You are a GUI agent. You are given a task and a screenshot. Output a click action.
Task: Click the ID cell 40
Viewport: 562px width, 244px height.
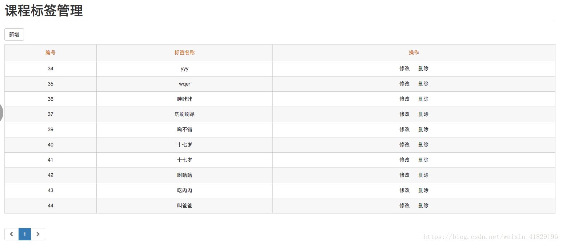click(51, 145)
